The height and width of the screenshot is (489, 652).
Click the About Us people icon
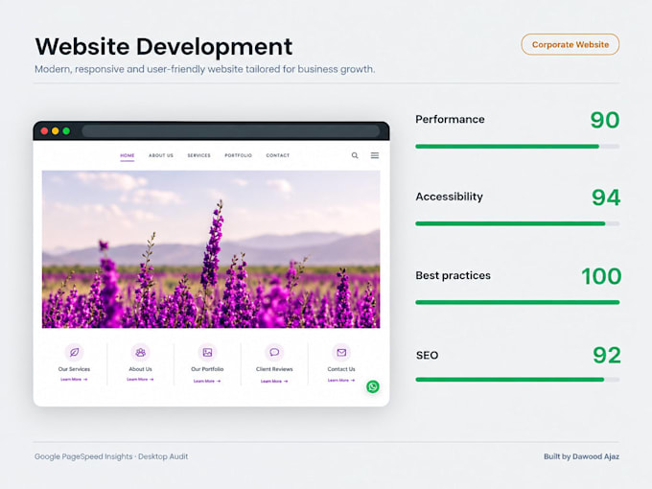pos(141,352)
